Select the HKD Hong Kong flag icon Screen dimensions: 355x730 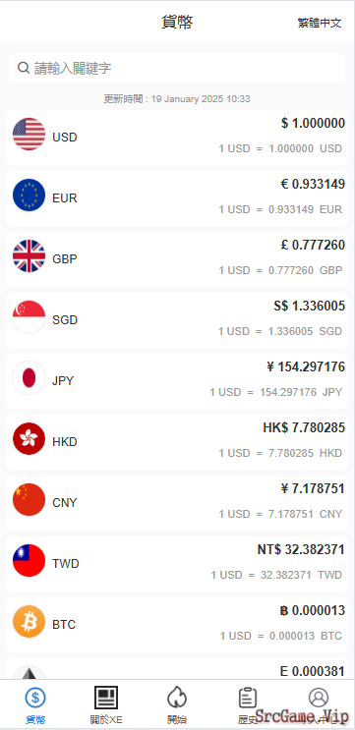click(x=29, y=438)
